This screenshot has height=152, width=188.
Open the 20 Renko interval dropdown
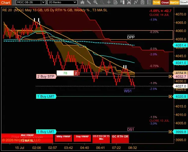coord(62,2)
